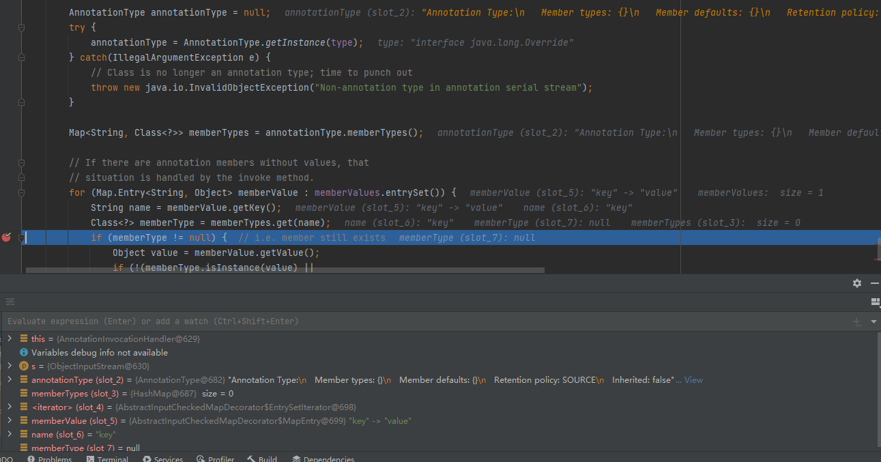Click the Services tool window icon
This screenshot has width=881, height=462.
coord(147,459)
